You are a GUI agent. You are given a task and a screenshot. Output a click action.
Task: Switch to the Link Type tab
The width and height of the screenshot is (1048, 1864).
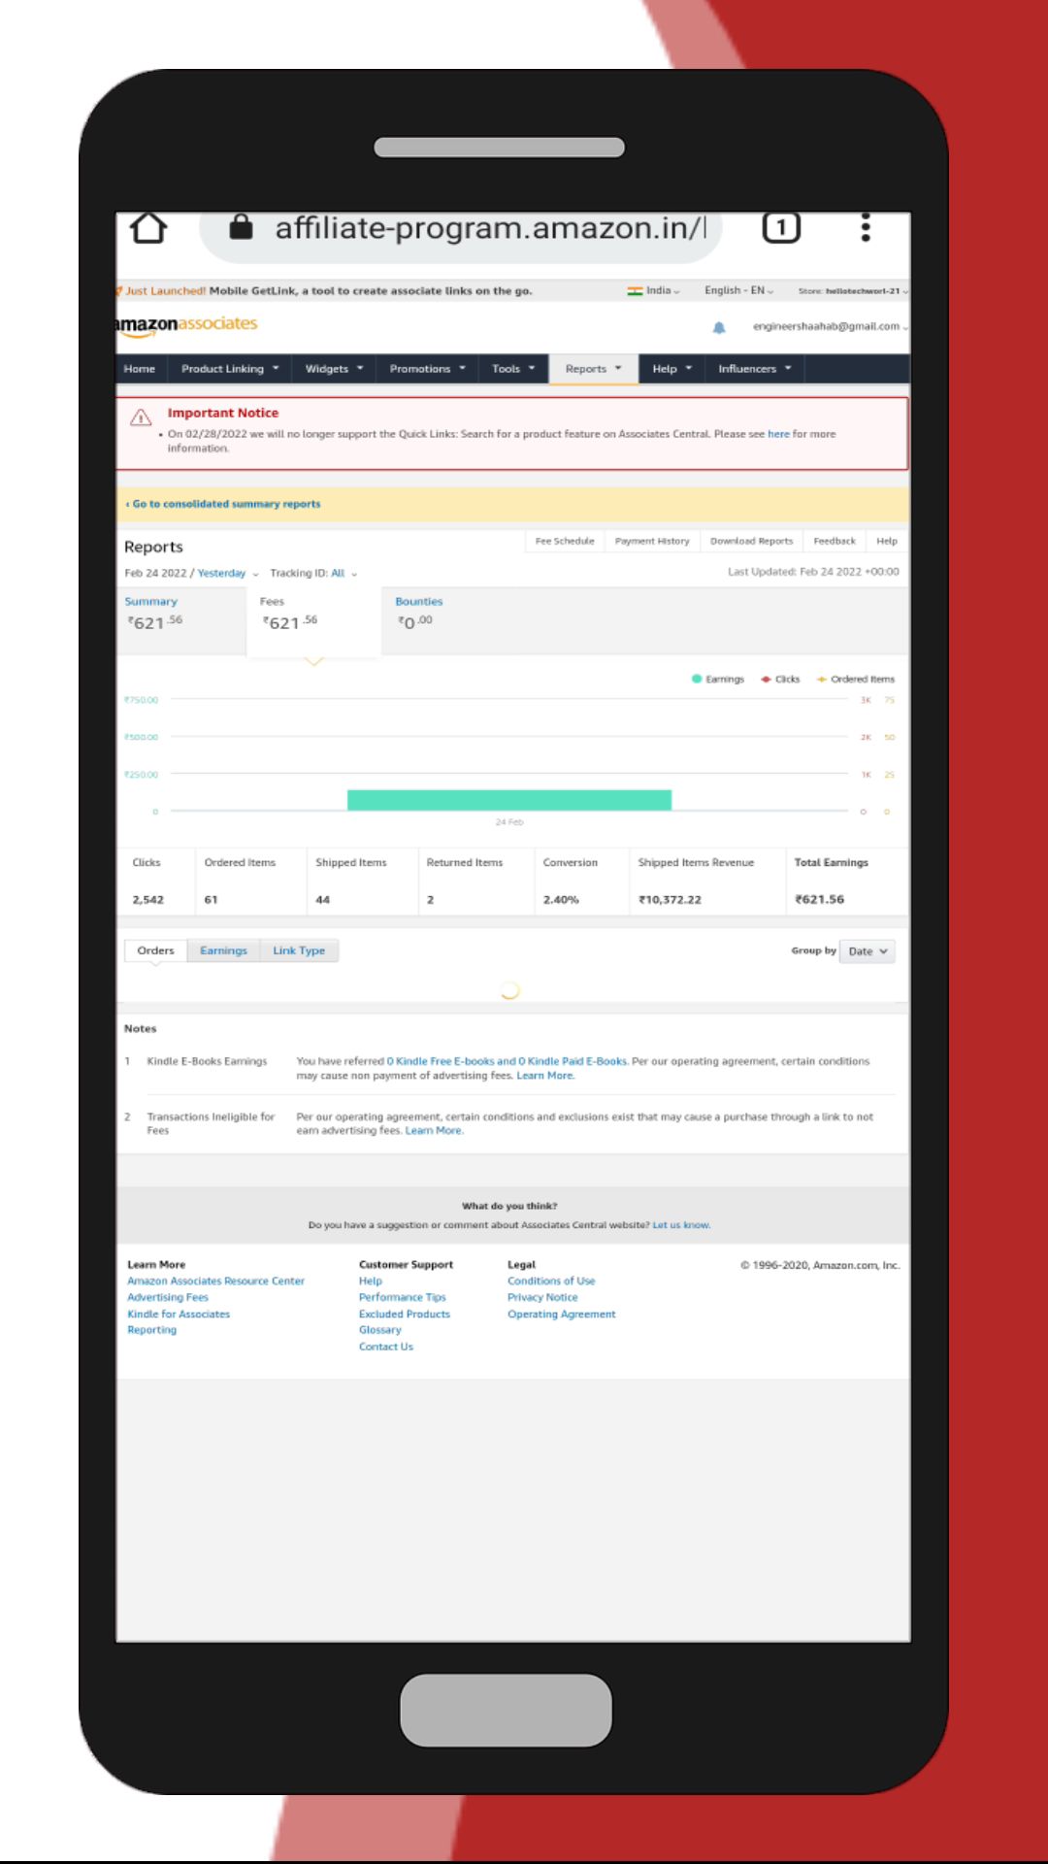pyautogui.click(x=299, y=950)
